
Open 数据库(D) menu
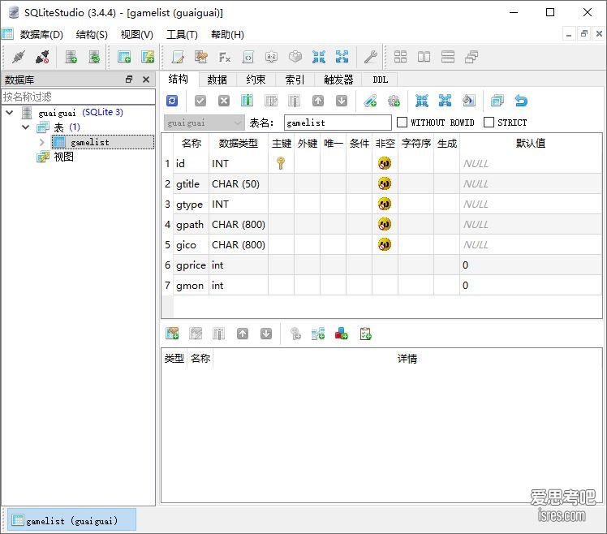pos(41,35)
